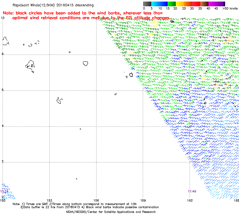Click the latitude '2' axis label
239x217 pixels.
(x=3, y=161)
